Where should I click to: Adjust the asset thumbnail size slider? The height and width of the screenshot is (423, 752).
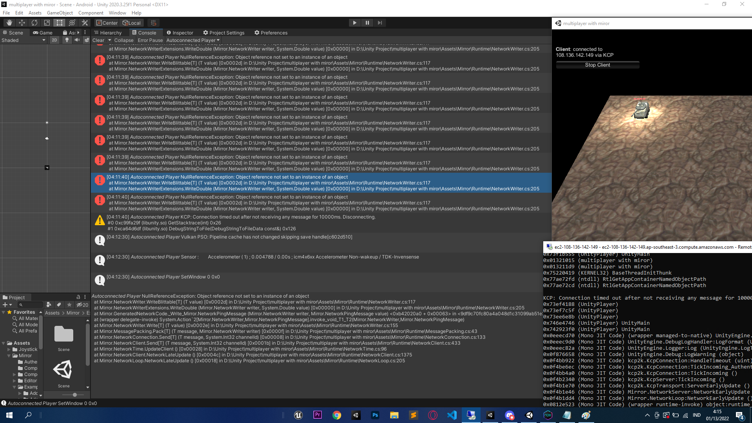click(75, 394)
